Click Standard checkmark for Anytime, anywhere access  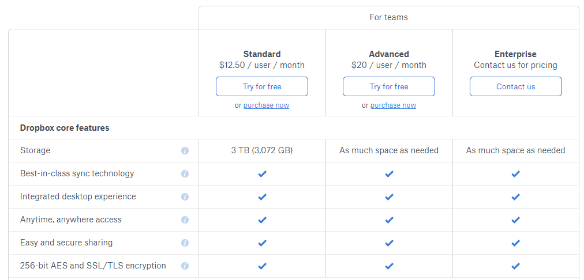262,220
